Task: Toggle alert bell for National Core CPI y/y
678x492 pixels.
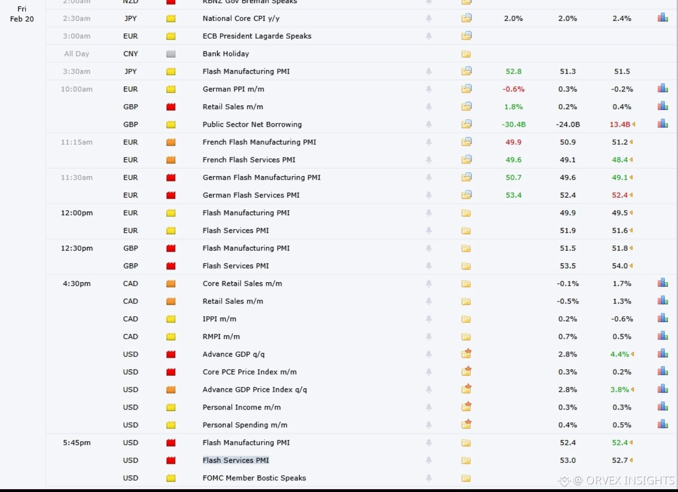Action: coord(428,18)
